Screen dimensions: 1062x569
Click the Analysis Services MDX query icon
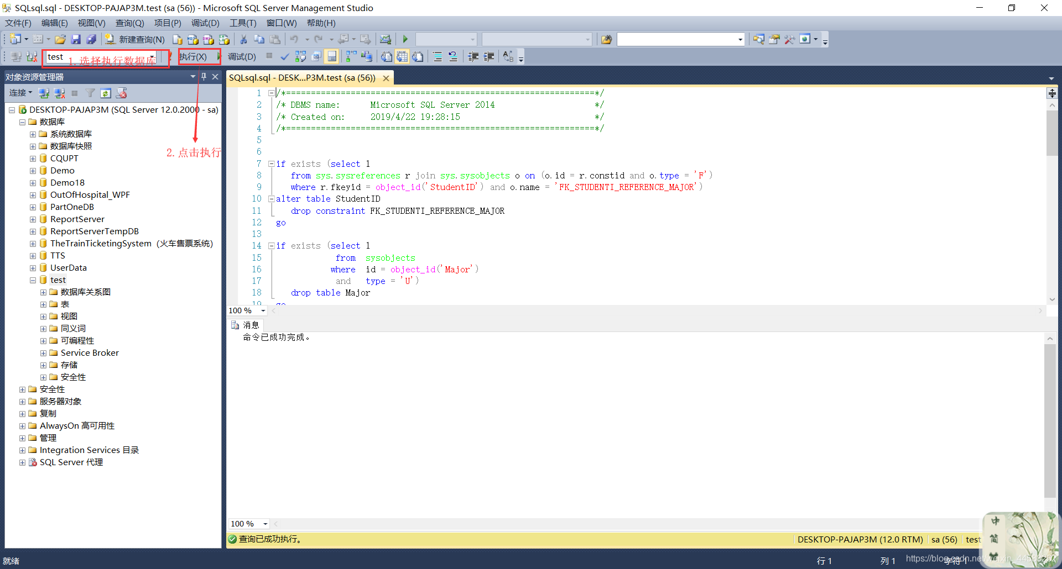[x=193, y=39]
